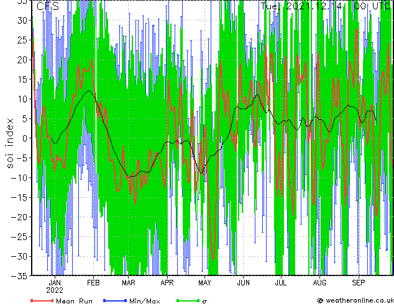This screenshot has height=304, width=394.
Task: Click the 'Min/Max' legend text
Action: [x=145, y=301]
